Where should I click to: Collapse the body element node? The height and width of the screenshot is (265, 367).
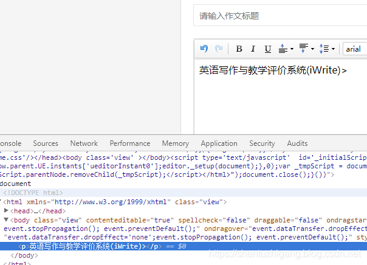tap(6, 219)
